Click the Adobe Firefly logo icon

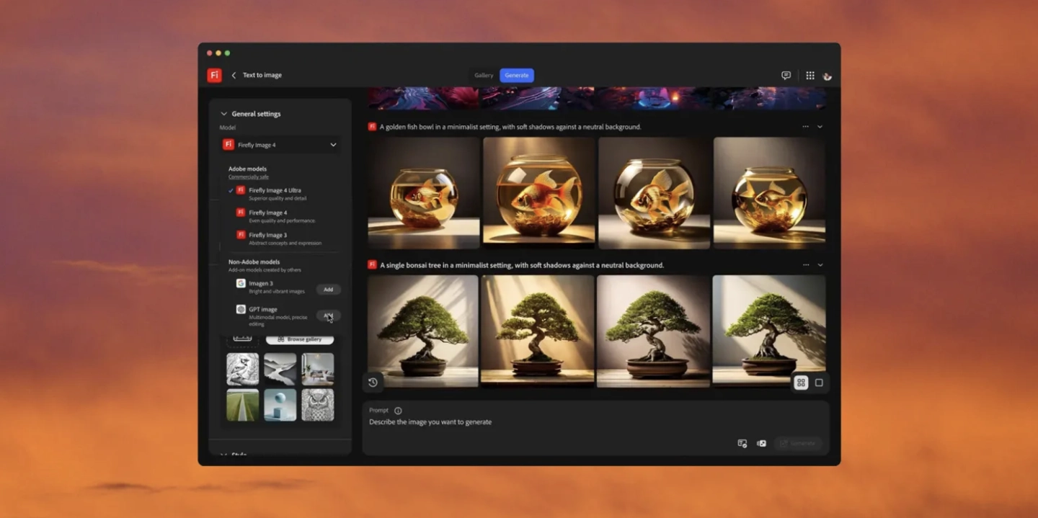click(x=214, y=75)
